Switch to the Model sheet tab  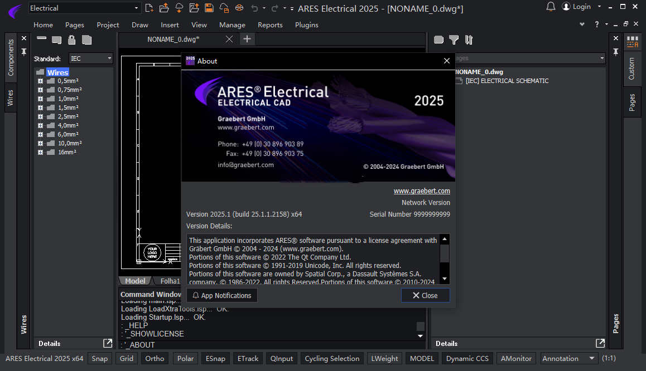(x=135, y=281)
